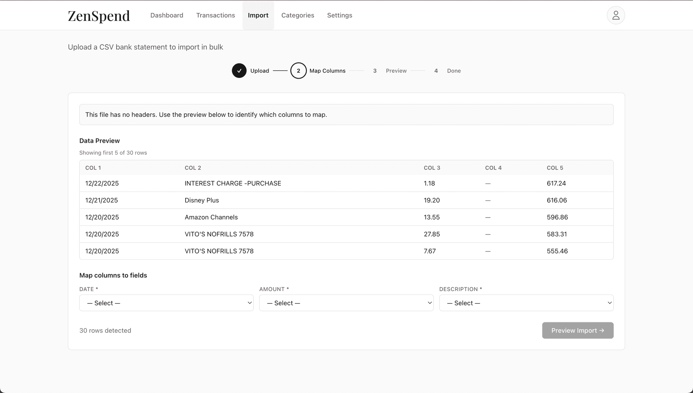Click the ZenSpend logo
Image resolution: width=693 pixels, height=393 pixels.
[x=99, y=16]
